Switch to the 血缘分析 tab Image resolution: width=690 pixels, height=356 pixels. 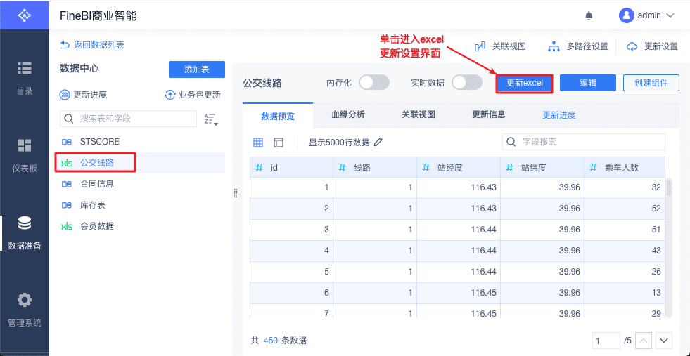348,114
